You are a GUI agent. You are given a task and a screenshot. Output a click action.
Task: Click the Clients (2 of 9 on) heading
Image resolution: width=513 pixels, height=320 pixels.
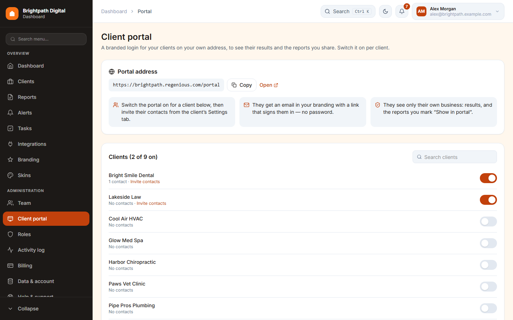click(x=133, y=157)
